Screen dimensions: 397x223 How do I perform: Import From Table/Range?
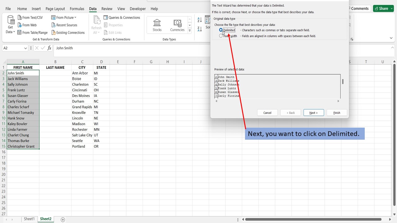[x=33, y=33]
